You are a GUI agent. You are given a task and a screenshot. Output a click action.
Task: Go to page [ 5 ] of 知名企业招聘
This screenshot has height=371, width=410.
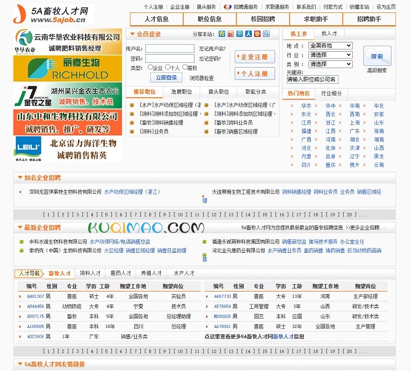[107, 215]
